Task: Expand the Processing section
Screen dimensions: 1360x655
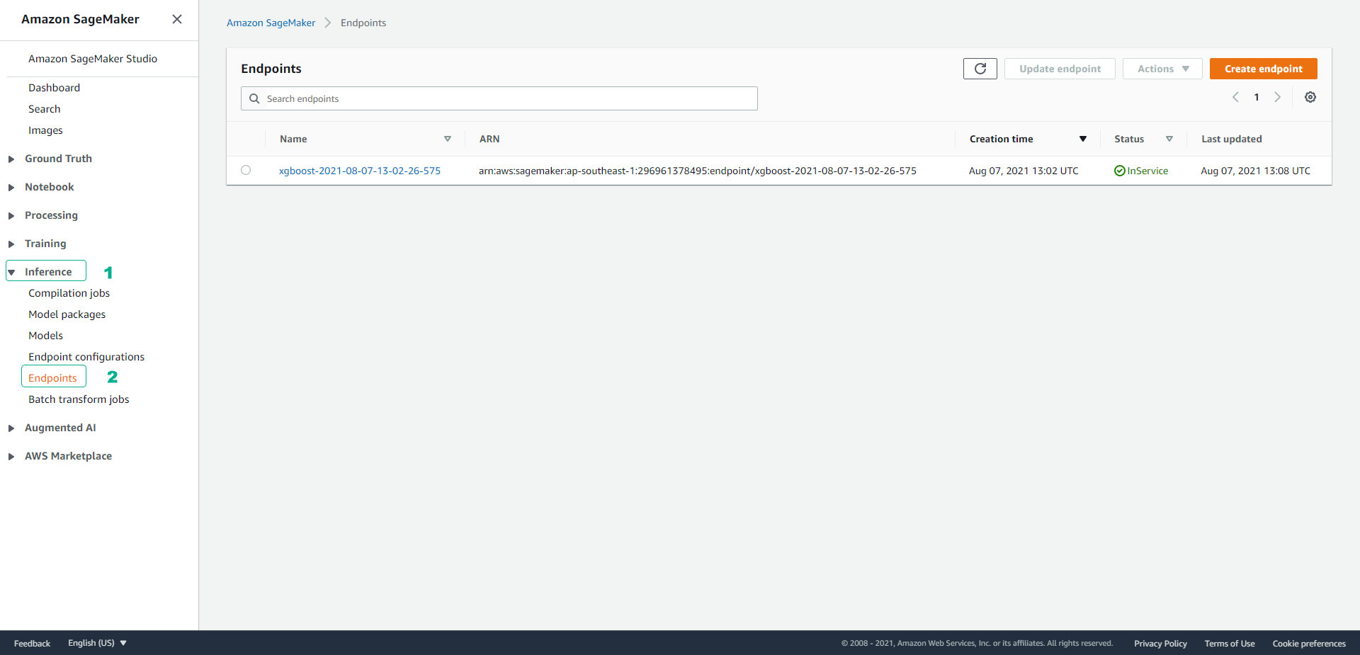Action: click(11, 216)
